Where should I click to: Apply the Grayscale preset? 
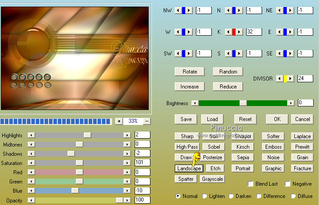coord(212,179)
